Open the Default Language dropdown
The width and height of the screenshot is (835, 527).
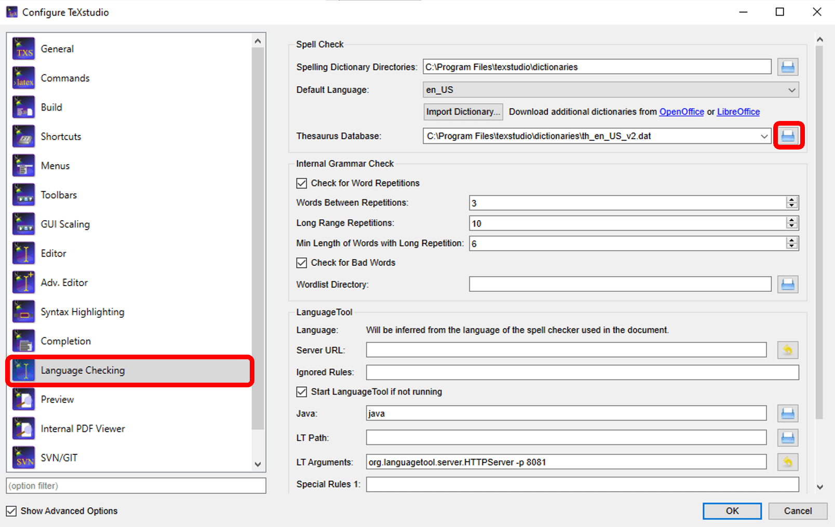(x=792, y=89)
